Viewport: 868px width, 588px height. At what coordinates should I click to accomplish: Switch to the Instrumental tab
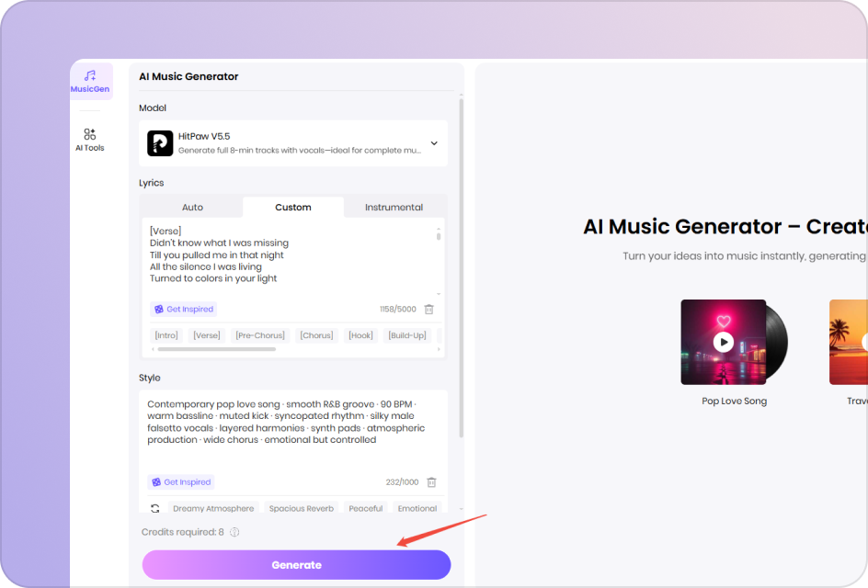click(394, 207)
